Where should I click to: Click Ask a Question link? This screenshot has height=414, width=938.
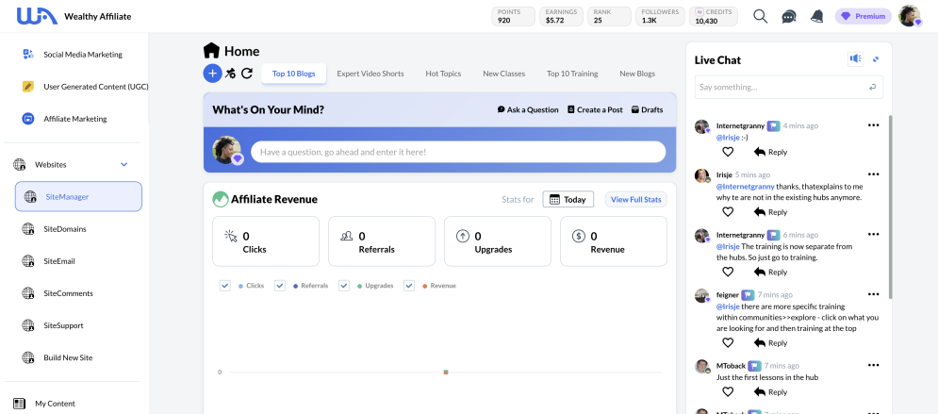click(x=528, y=110)
